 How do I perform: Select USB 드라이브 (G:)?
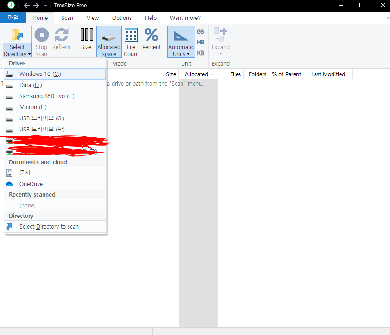(x=55, y=118)
